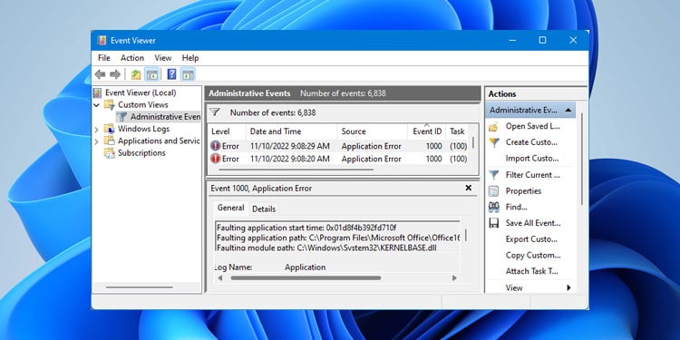Click the Find binoculars icon
Image resolution: width=680 pixels, height=340 pixels.
(x=493, y=208)
